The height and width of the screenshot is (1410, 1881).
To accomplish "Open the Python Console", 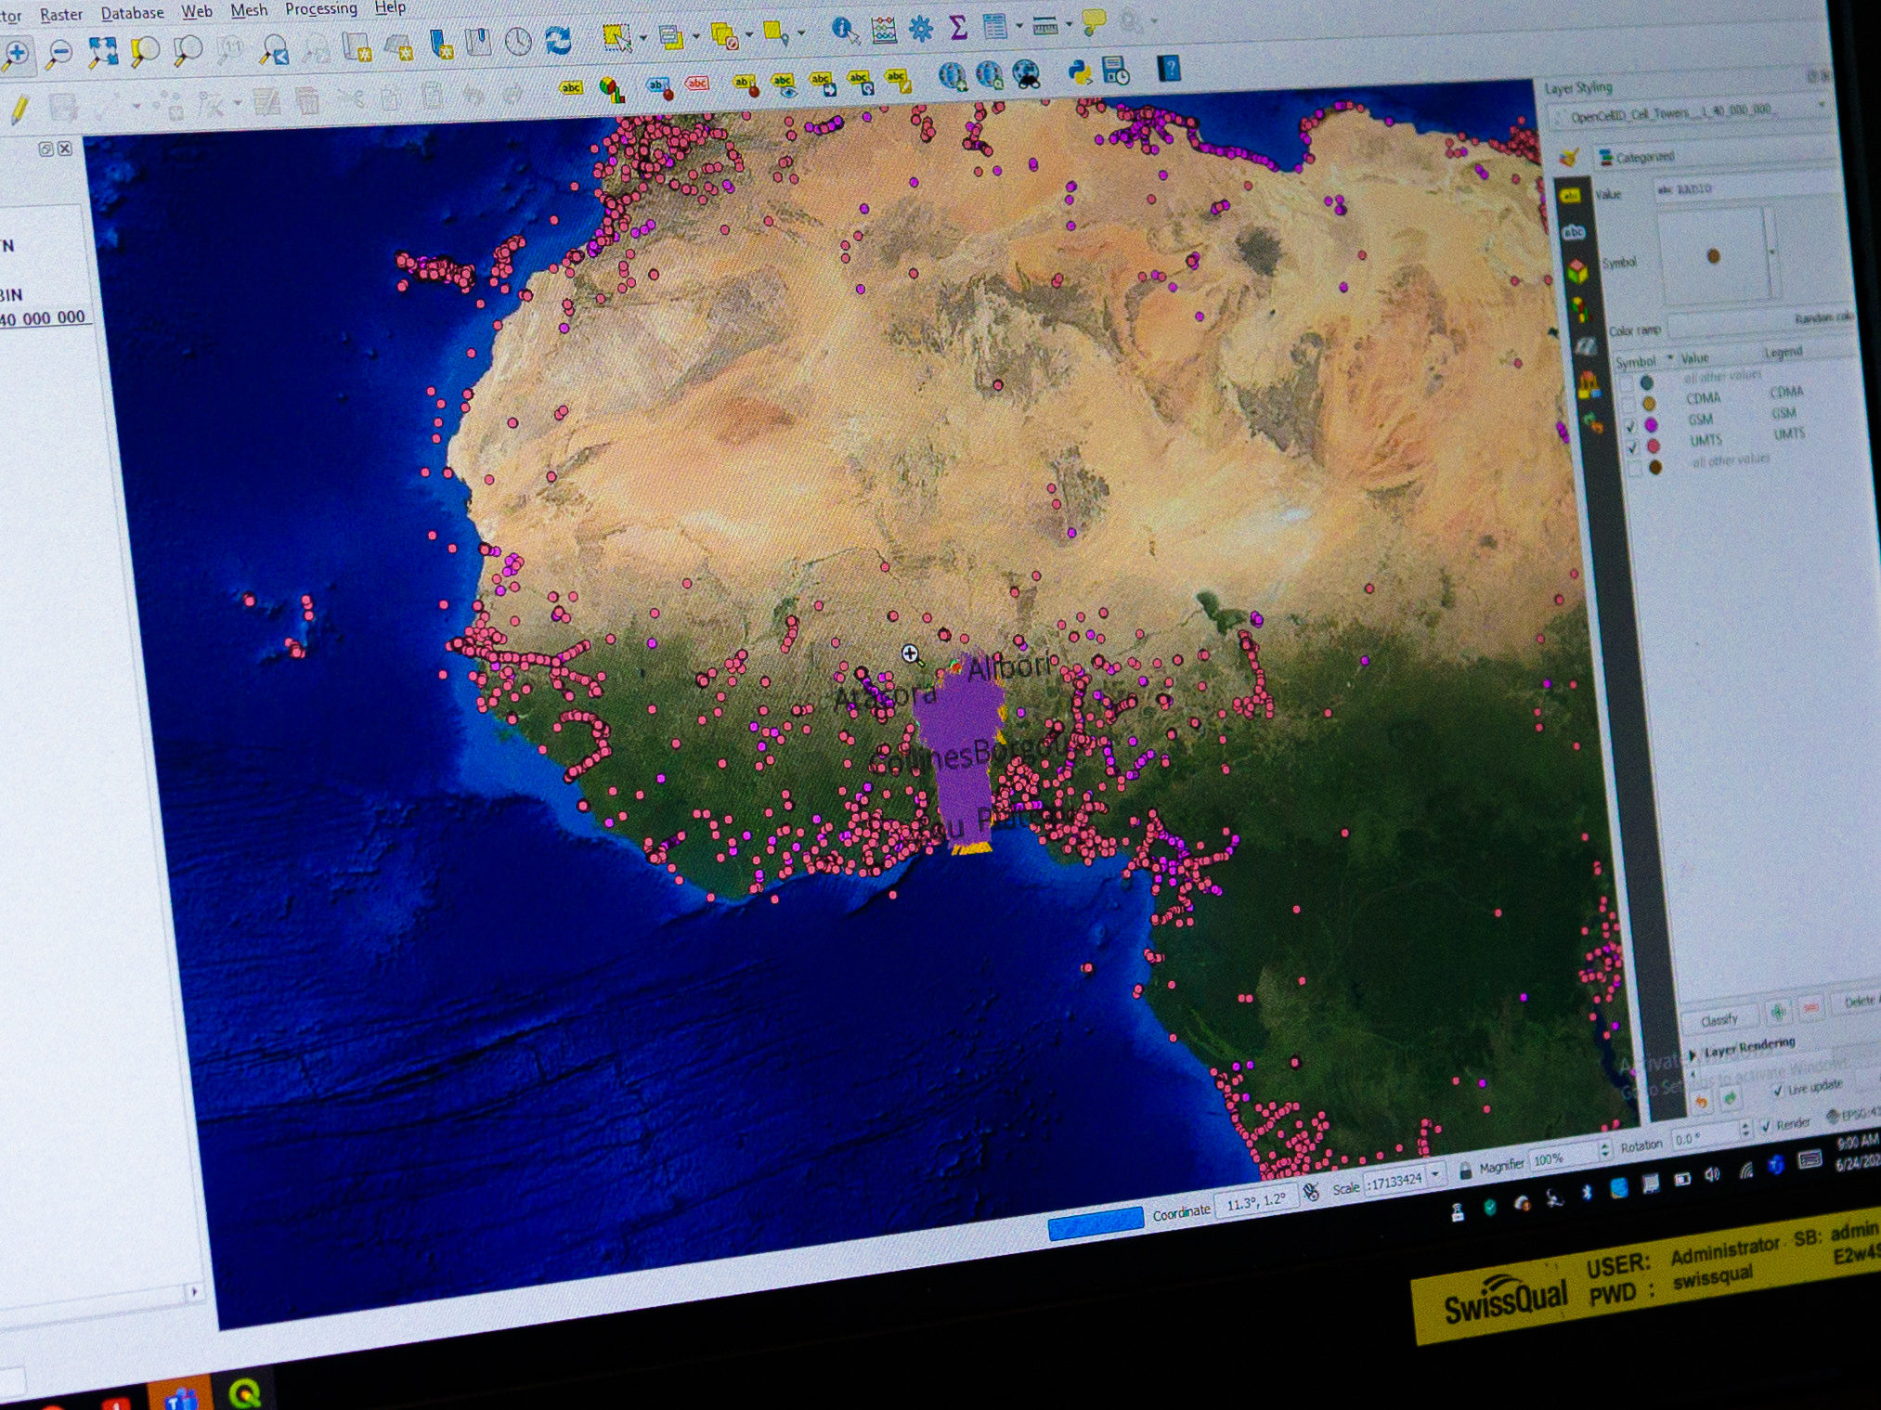I will click(1079, 71).
